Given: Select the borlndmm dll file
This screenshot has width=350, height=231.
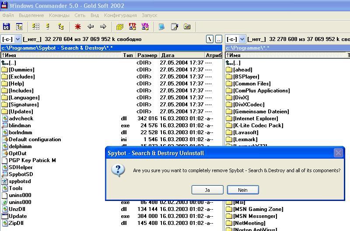Looking at the screenshot, I should click(112, 132).
